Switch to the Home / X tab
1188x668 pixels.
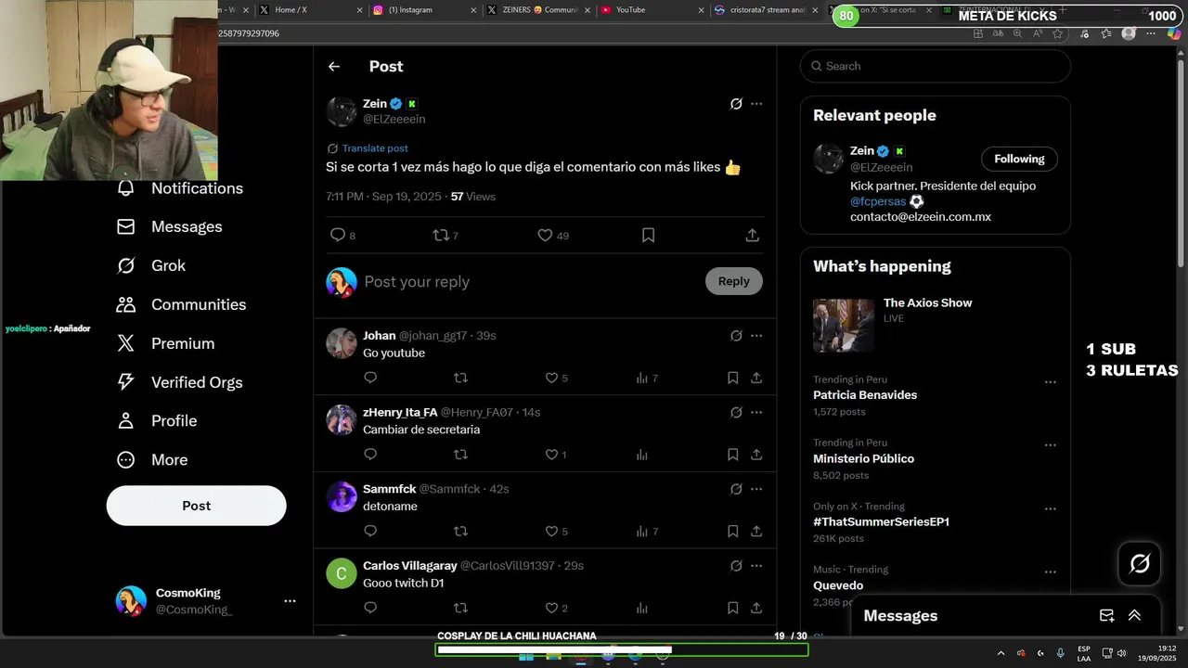click(309, 10)
